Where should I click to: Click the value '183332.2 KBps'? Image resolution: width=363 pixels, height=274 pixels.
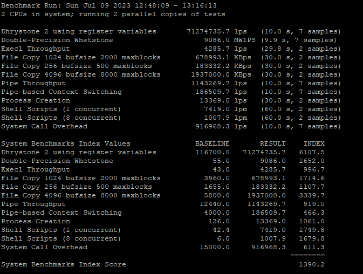[x=223, y=66]
